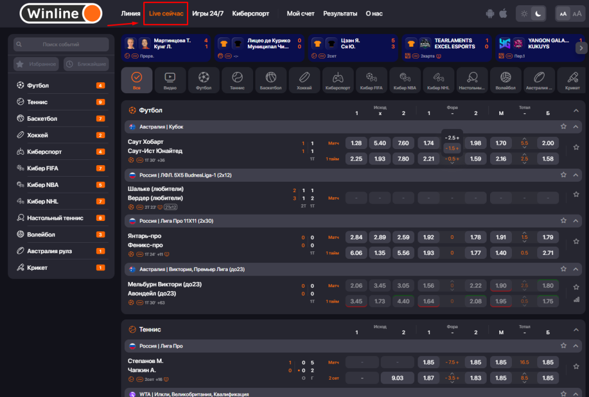589x397 pixels.
Task: Open the Apple app download icon
Action: pyautogui.click(x=503, y=14)
